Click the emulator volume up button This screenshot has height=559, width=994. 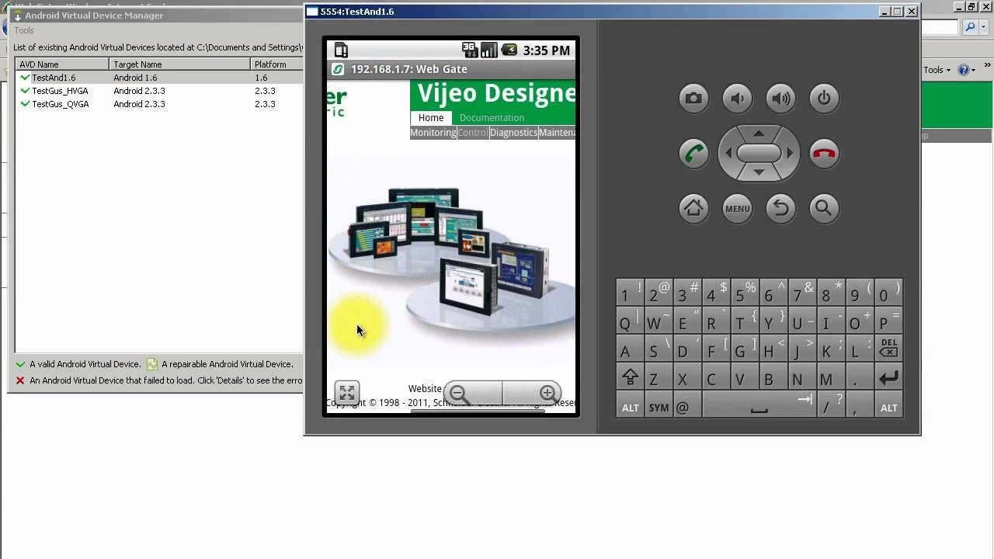click(780, 99)
